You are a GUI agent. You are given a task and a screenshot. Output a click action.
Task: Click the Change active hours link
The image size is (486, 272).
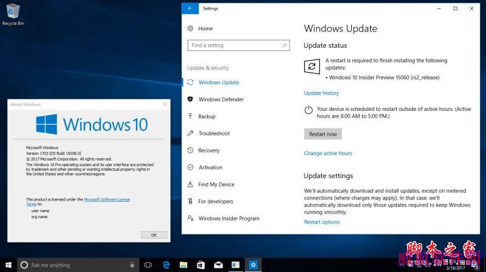point(328,153)
